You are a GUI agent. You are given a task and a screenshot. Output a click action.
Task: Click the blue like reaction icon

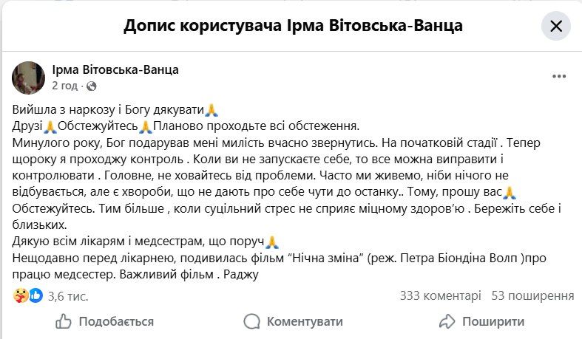(x=35, y=295)
